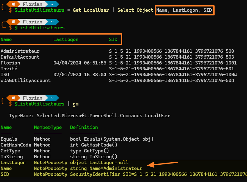Click the dollar sign before the second $ListeUtilisateurs
247x182 pixels.
[x=10, y=27]
